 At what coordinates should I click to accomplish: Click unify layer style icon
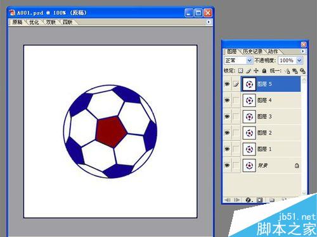point(302,71)
